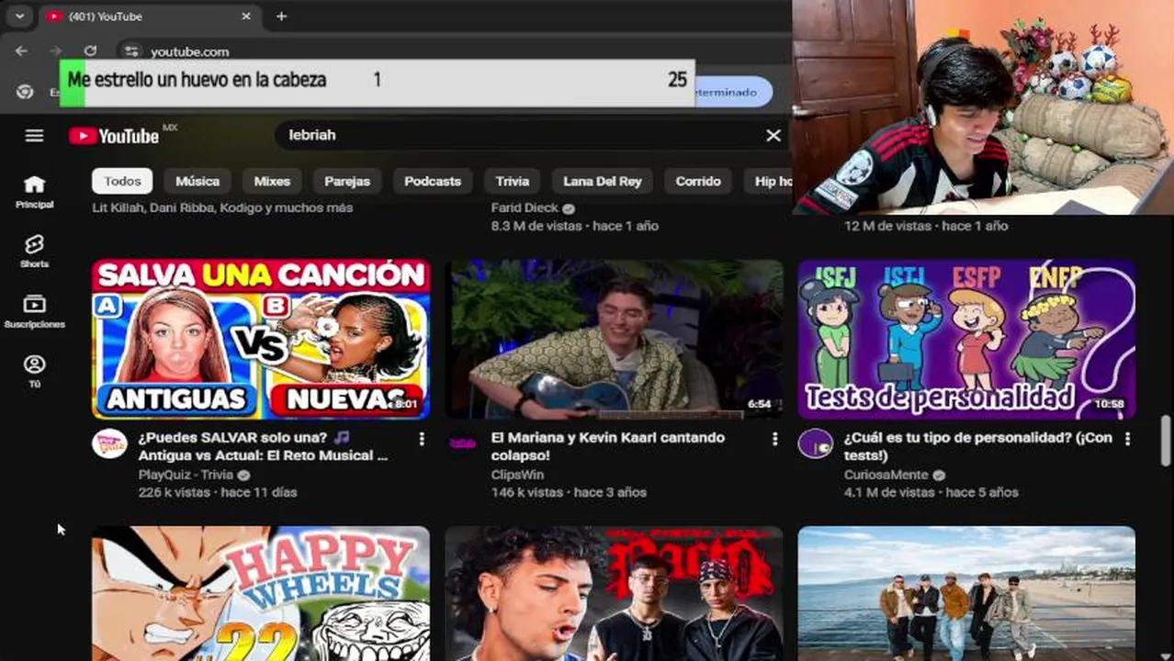This screenshot has width=1174, height=661.
Task: Clear the search text with the X icon
Action: tap(773, 136)
